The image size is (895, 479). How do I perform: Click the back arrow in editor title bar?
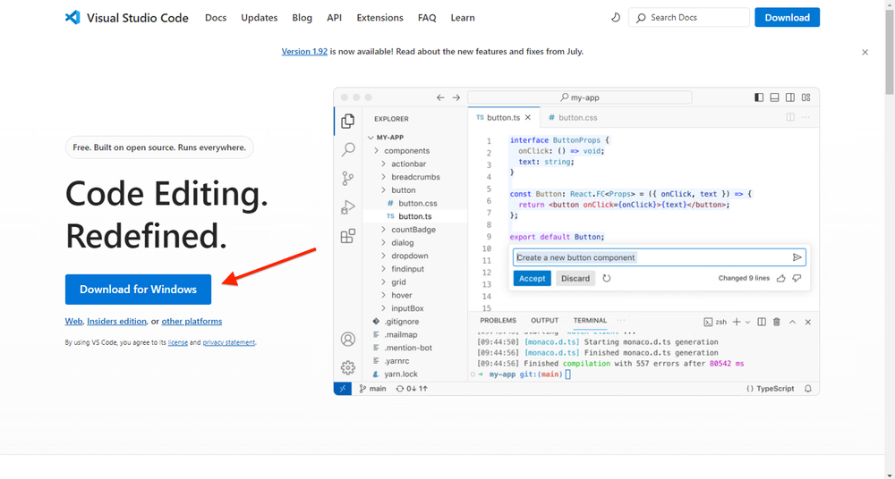tap(440, 97)
